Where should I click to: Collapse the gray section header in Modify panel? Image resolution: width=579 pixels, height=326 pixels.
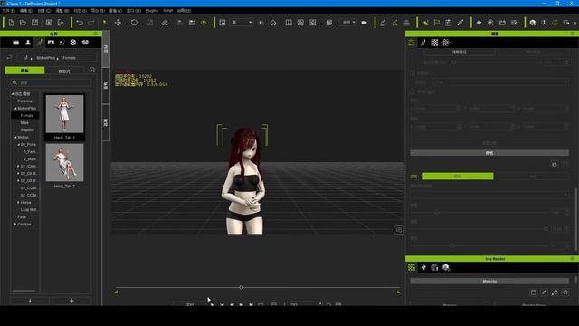coord(489,153)
